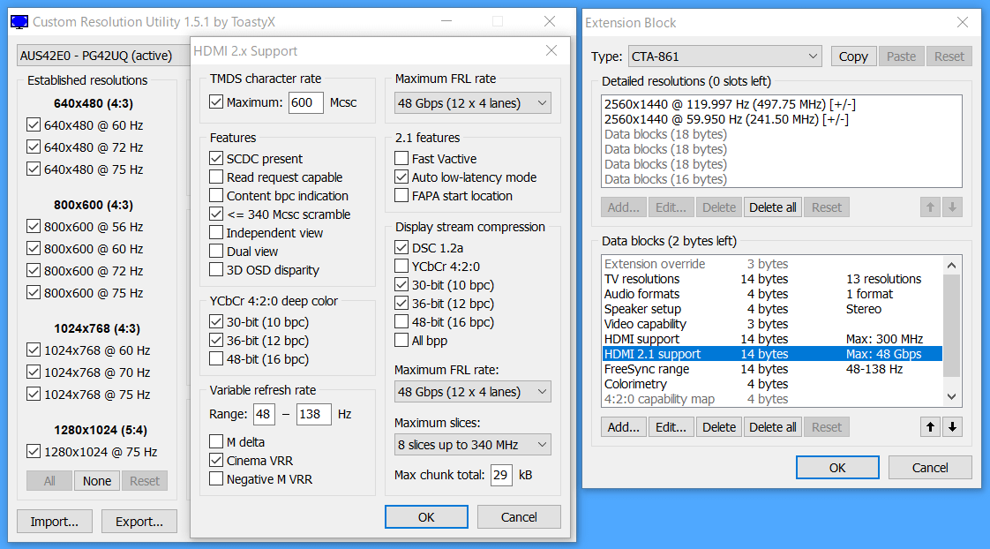Enable Fast Vactive feature
The image size is (990, 549).
pos(401,159)
